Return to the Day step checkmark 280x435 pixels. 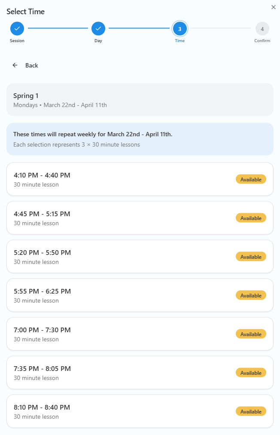tap(98, 29)
